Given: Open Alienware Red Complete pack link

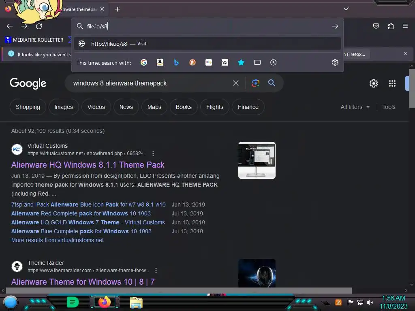Looking at the screenshot, I should [81, 213].
